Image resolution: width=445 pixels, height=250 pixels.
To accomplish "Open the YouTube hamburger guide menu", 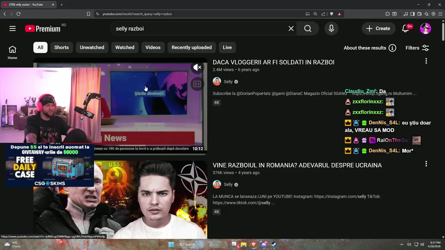I will click(x=13, y=28).
